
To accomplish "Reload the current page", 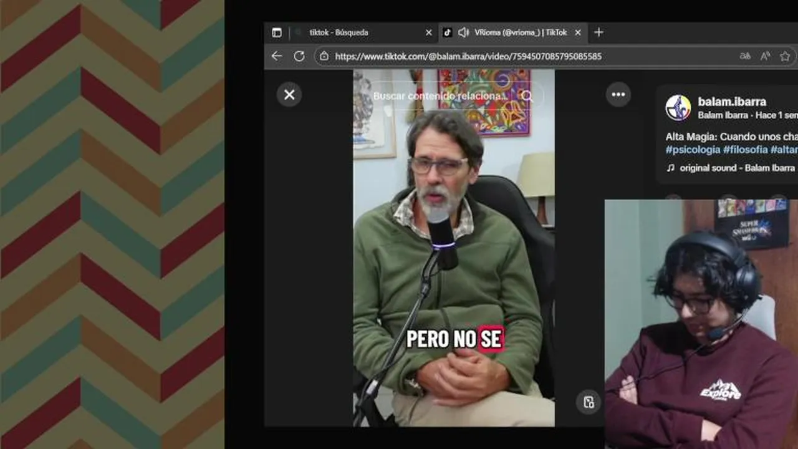I will click(299, 56).
